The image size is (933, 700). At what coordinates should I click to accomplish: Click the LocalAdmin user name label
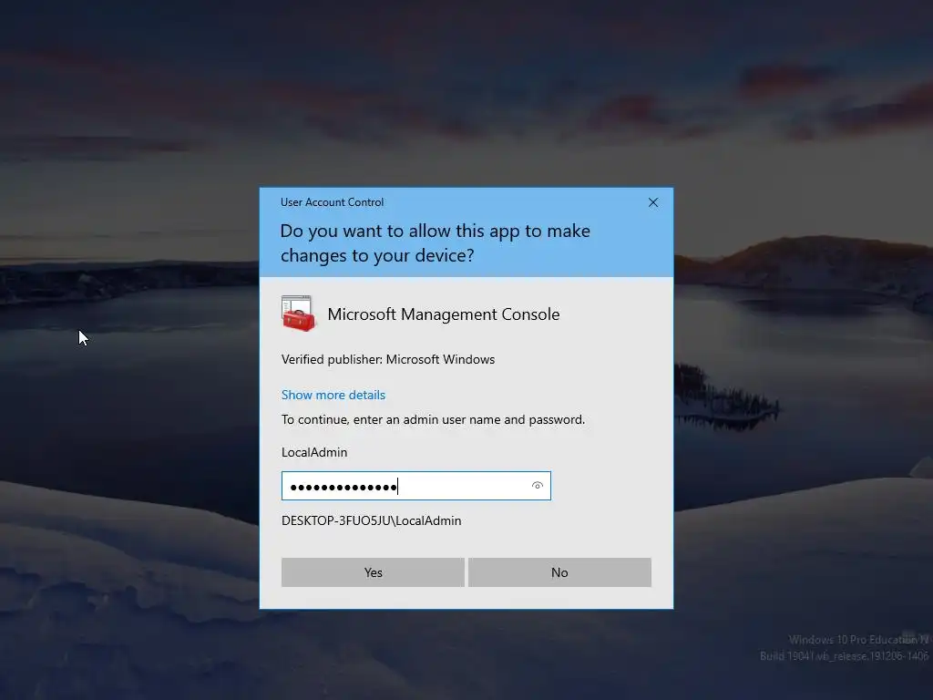314,452
